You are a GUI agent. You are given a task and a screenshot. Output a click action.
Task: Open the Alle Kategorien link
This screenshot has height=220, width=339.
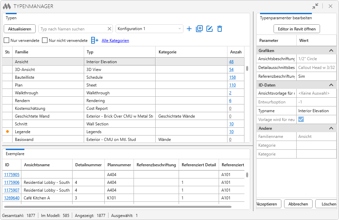(x=115, y=41)
